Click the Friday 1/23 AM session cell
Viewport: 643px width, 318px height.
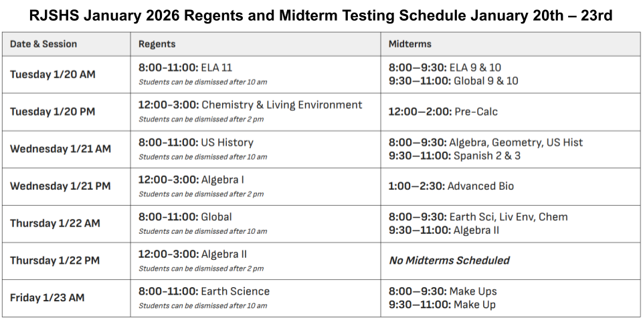coord(48,298)
